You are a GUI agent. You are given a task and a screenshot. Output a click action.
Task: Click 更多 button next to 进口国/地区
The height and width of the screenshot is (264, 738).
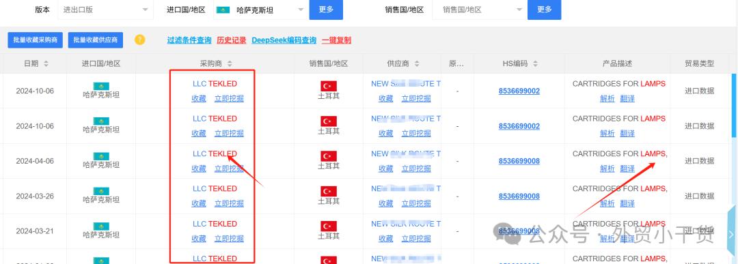[326, 10]
